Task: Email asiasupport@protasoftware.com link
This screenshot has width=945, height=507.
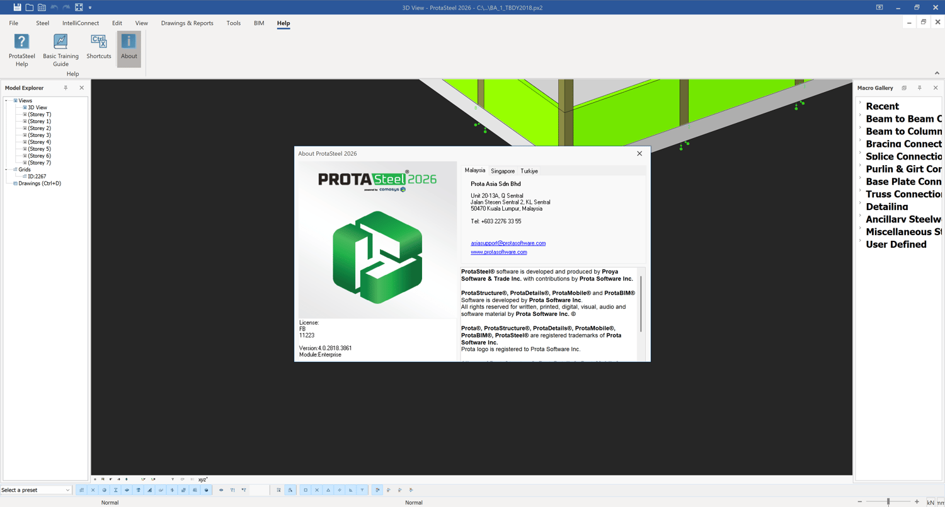Action: point(508,243)
